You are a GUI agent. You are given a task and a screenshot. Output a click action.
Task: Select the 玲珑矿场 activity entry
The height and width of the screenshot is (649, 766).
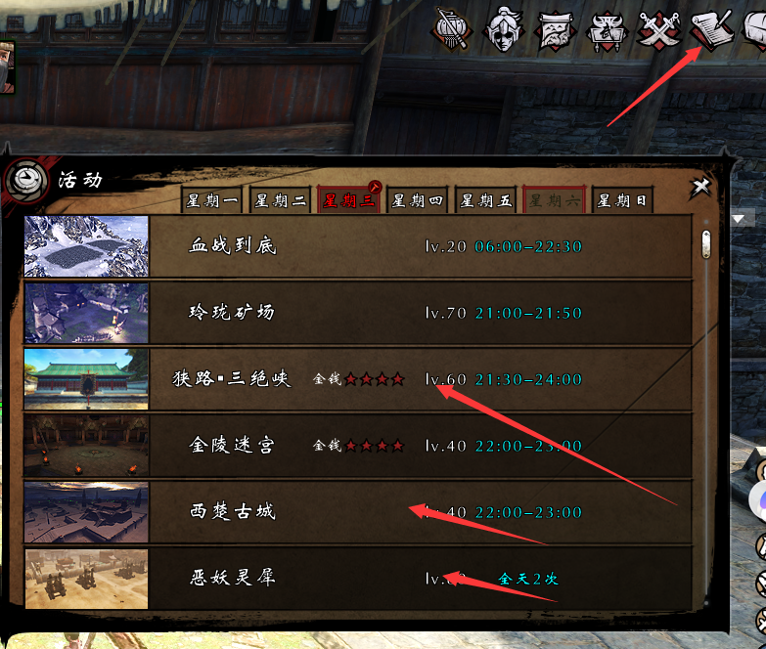click(358, 313)
